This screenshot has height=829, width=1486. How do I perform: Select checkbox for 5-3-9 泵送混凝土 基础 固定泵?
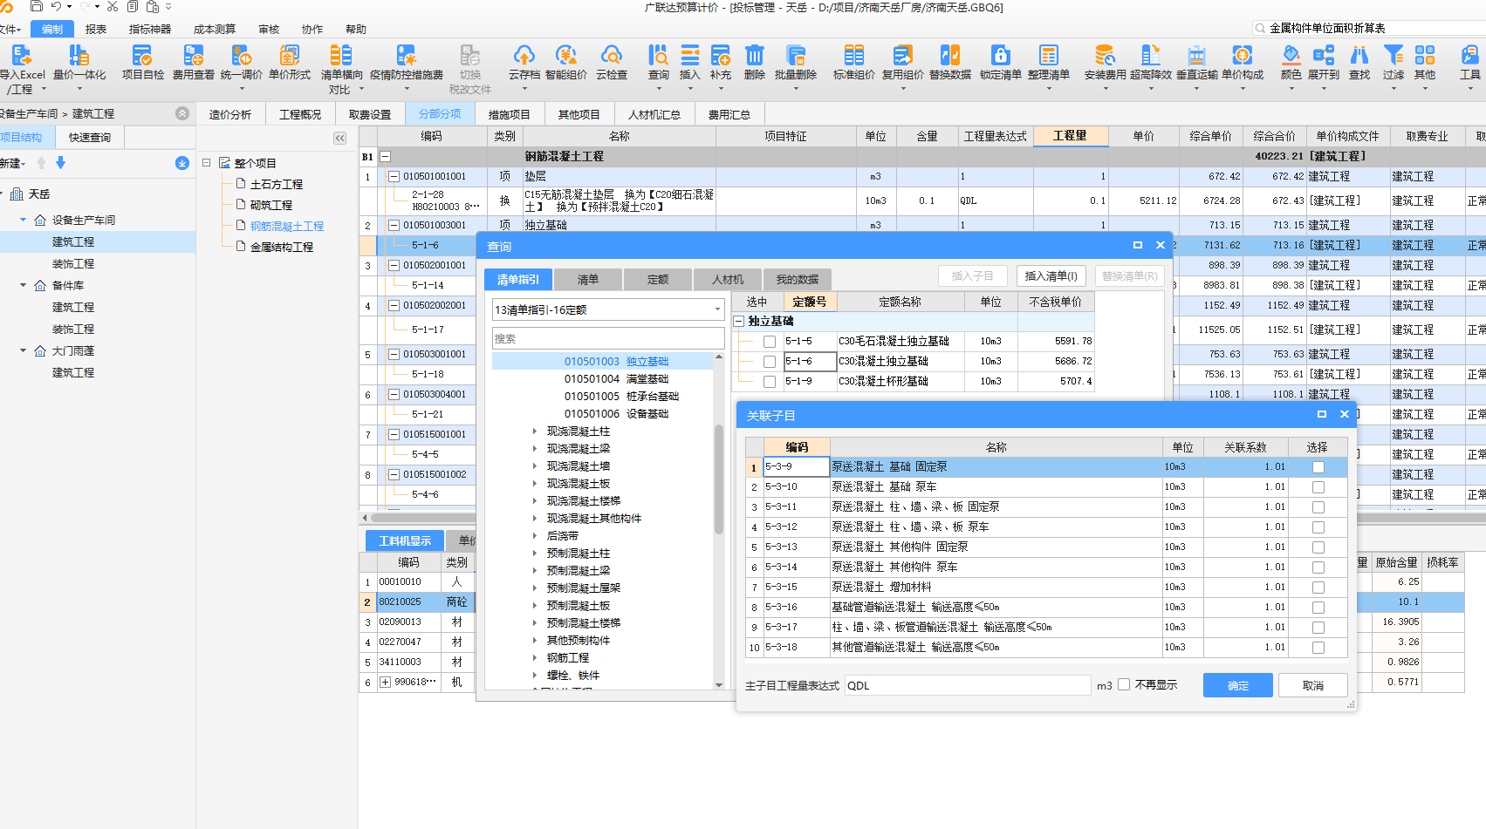(x=1318, y=467)
